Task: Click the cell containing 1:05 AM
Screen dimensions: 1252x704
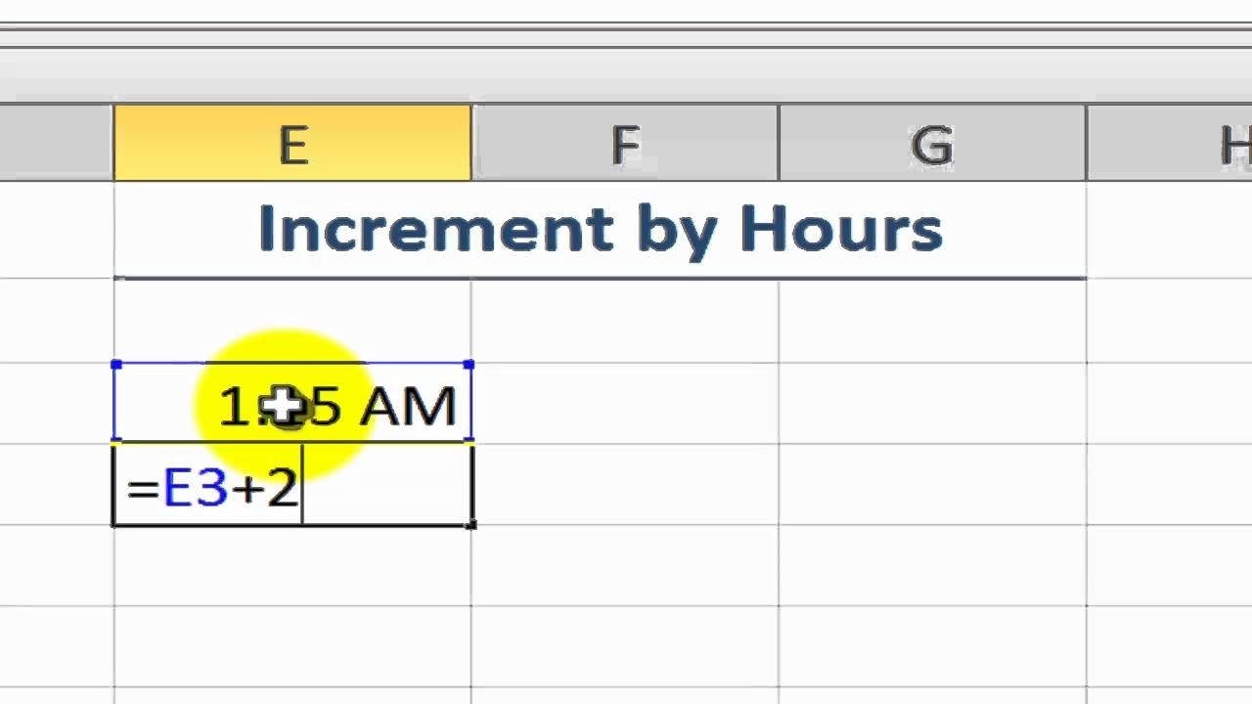Action: coord(292,404)
